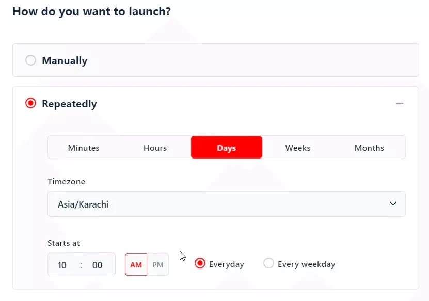Enable the Everyday schedule option
This screenshot has width=429, height=301.
pyautogui.click(x=200, y=263)
